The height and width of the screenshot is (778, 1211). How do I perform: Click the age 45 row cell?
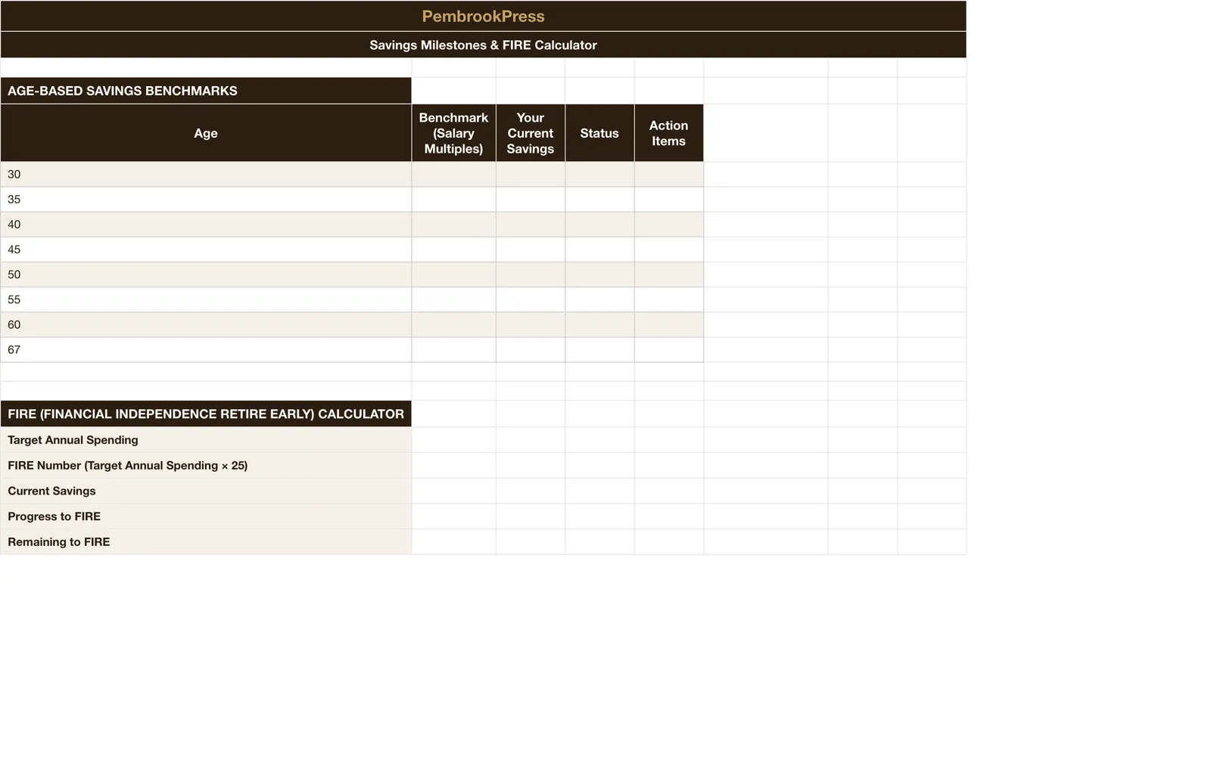pos(206,250)
